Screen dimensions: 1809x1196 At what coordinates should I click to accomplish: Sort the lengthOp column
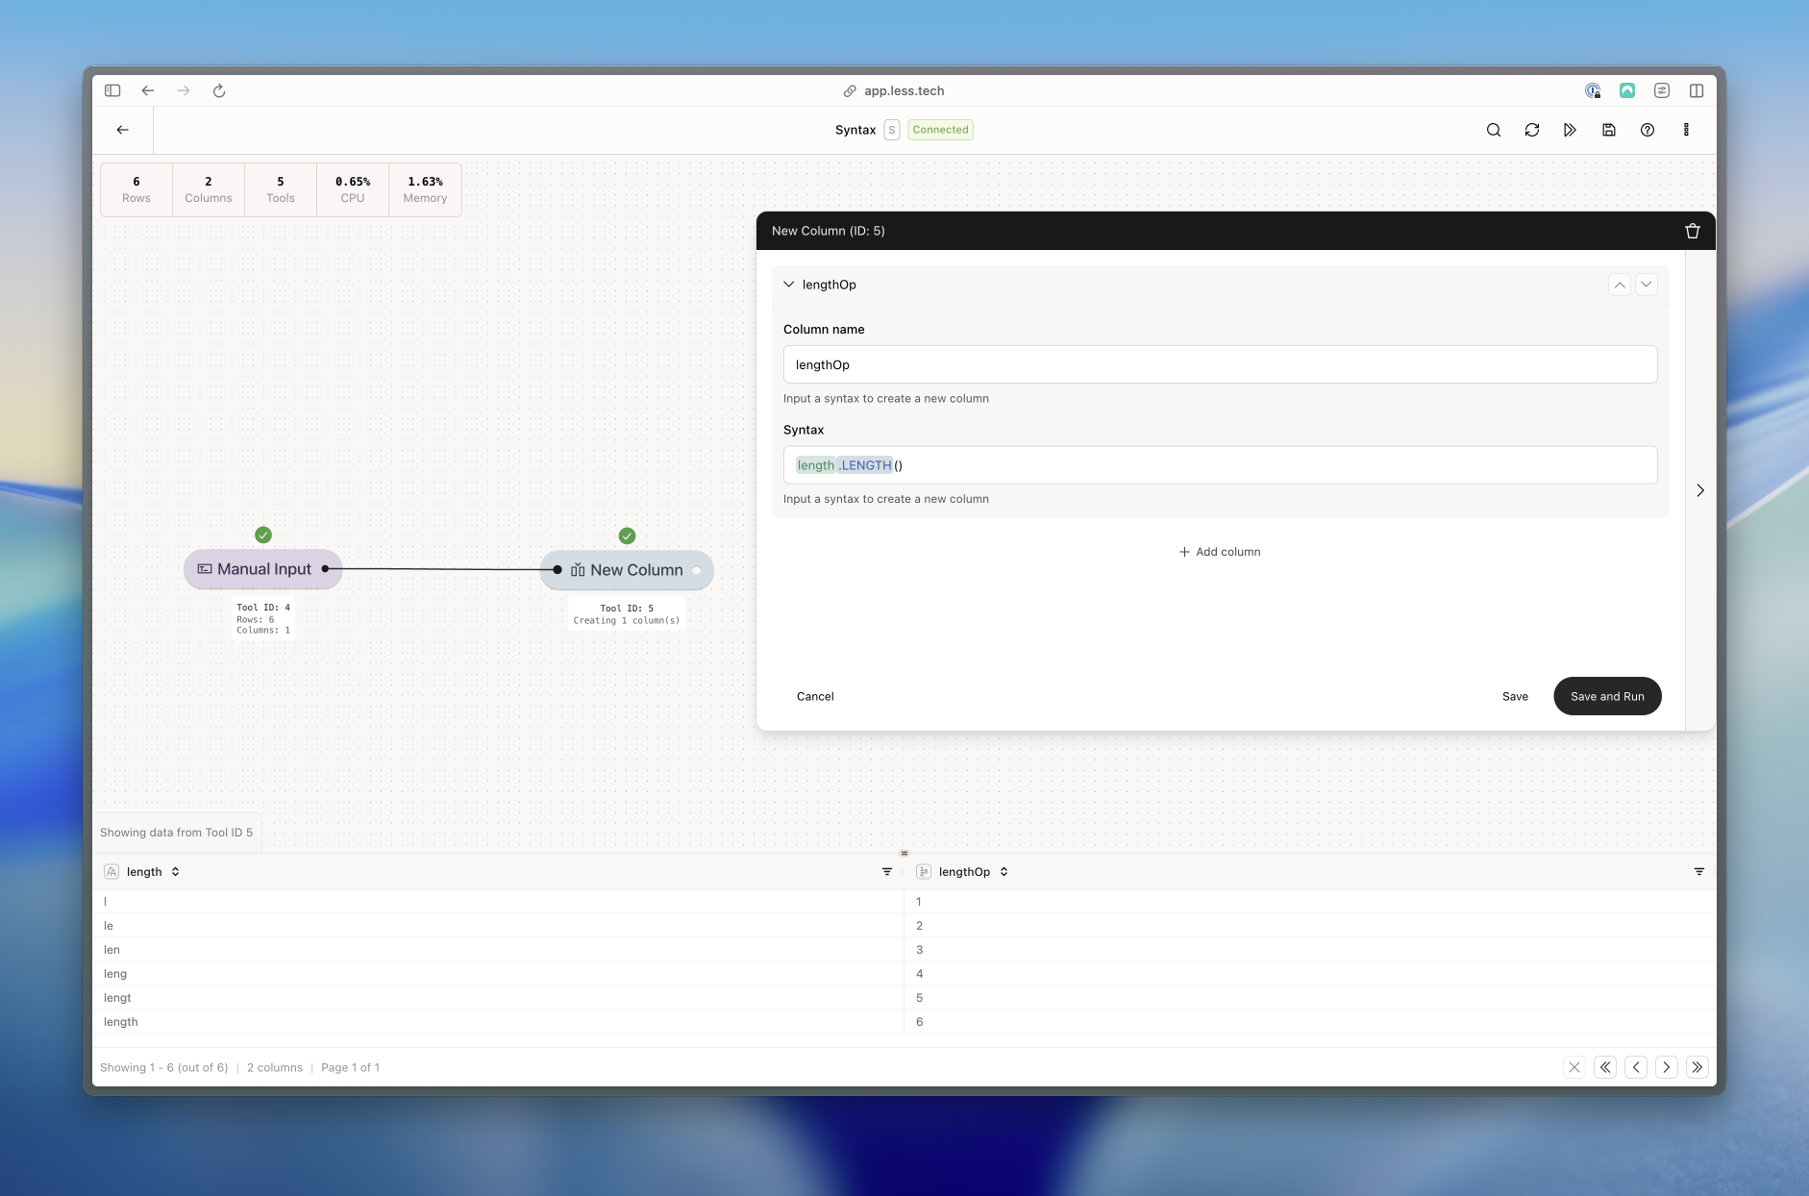click(x=1004, y=872)
